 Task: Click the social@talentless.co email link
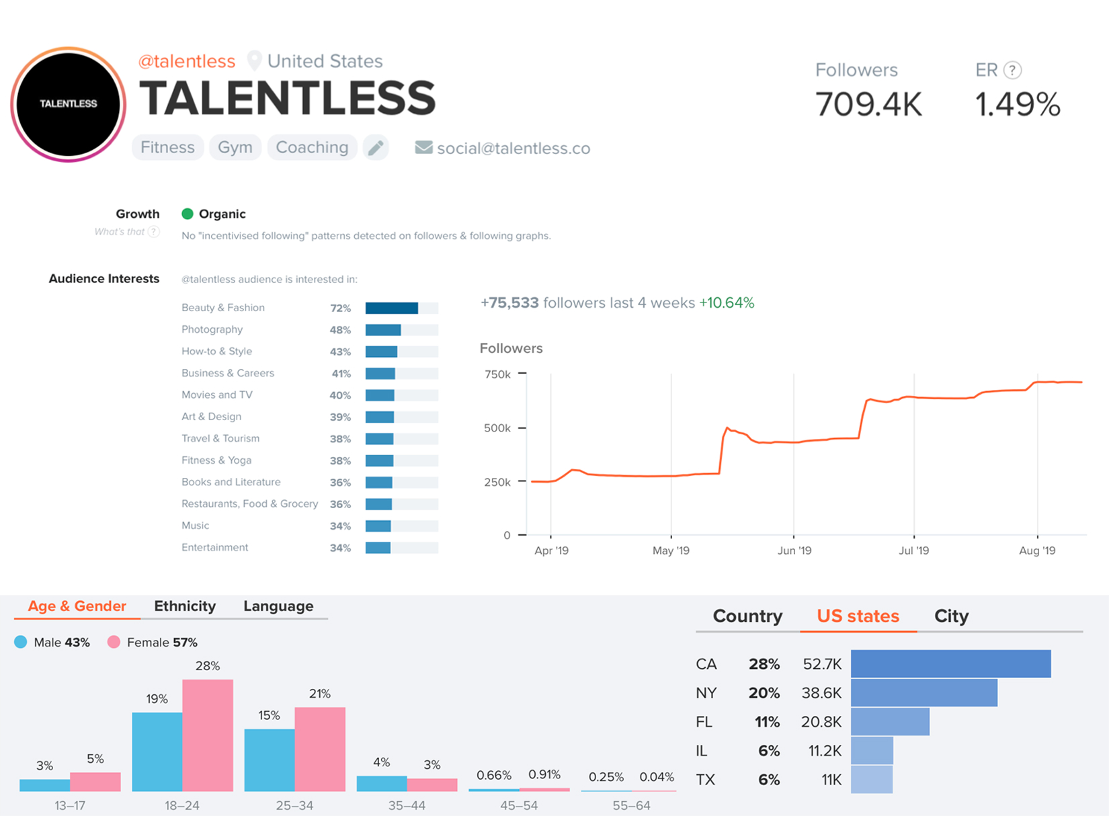514,148
